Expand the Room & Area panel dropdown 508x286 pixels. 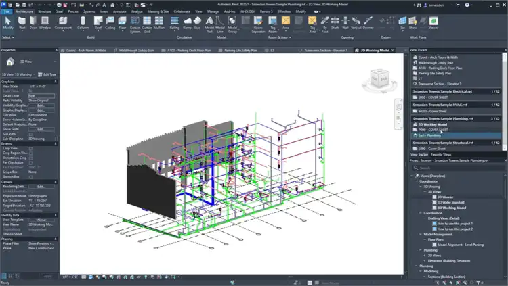(x=279, y=37)
